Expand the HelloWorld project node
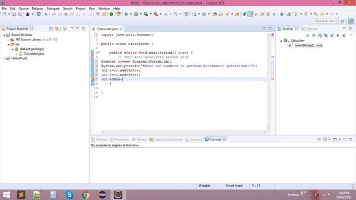The image size is (356, 200). click(x=4, y=58)
